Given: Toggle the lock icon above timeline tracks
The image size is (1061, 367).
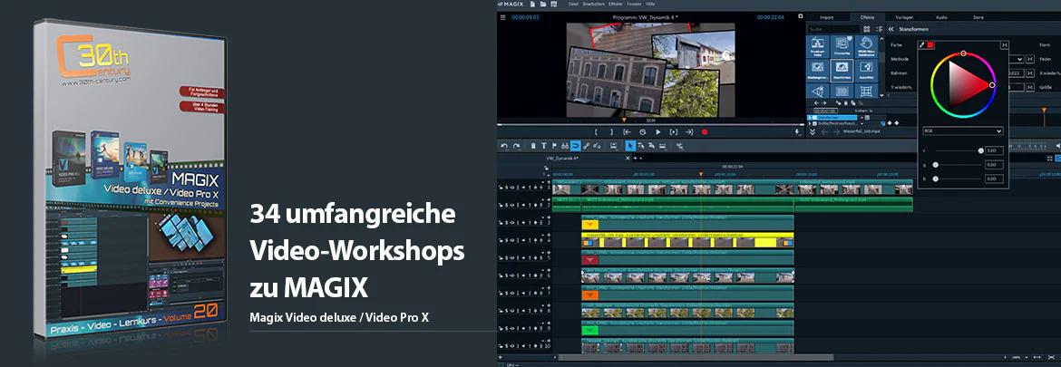Looking at the screenshot, I should pyautogui.click(x=545, y=168).
